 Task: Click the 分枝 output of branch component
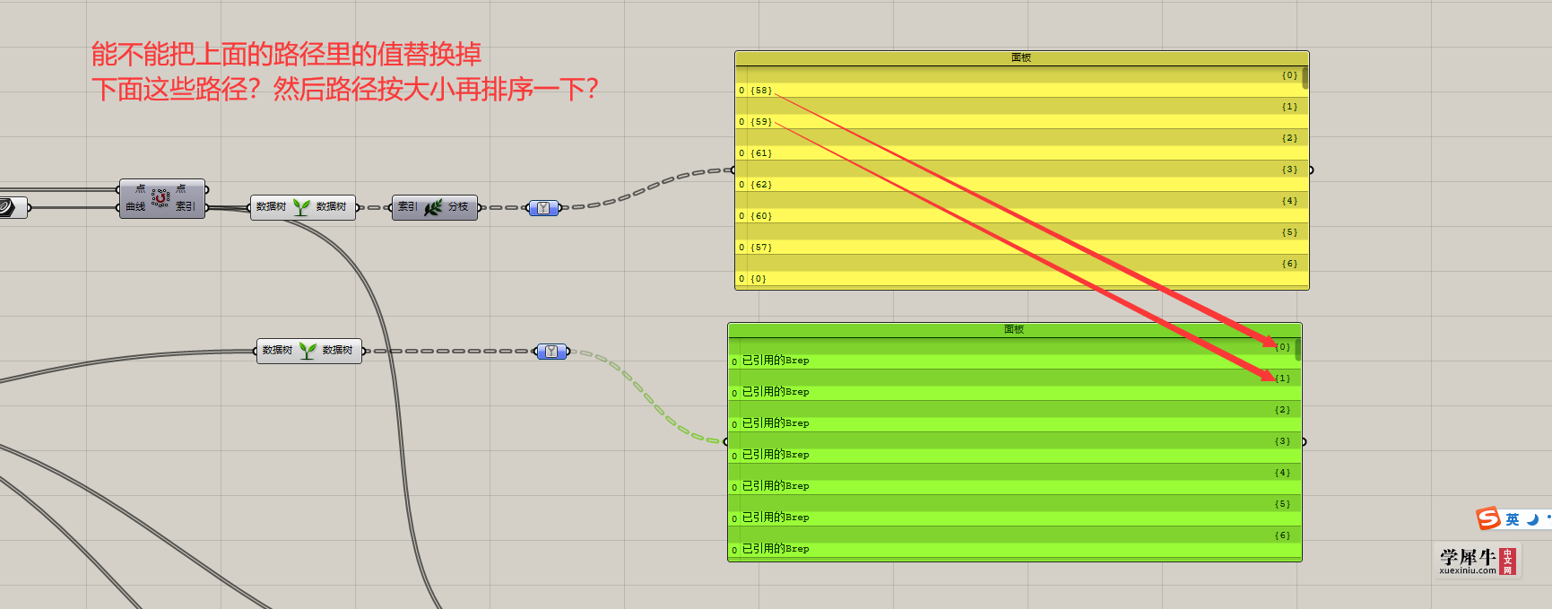click(x=458, y=207)
